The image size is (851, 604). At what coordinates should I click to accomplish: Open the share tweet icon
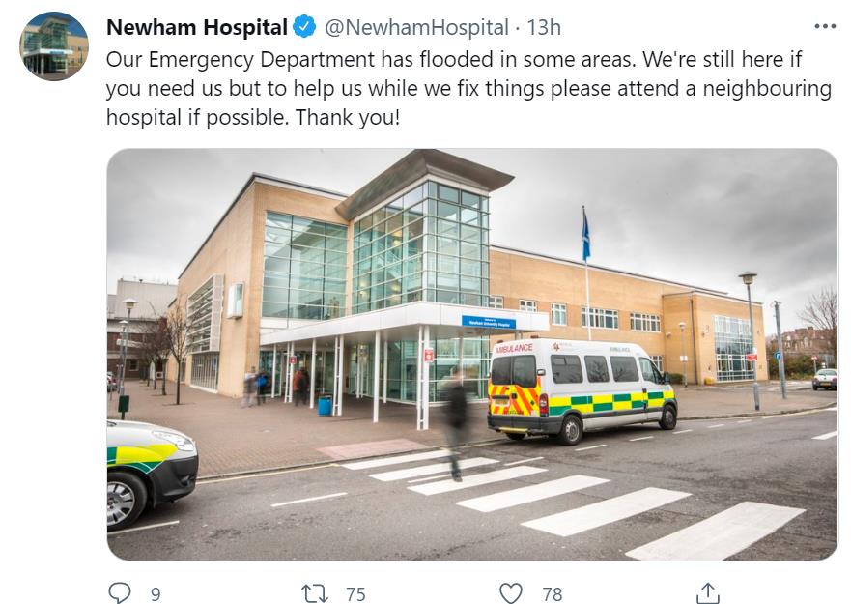(x=708, y=592)
